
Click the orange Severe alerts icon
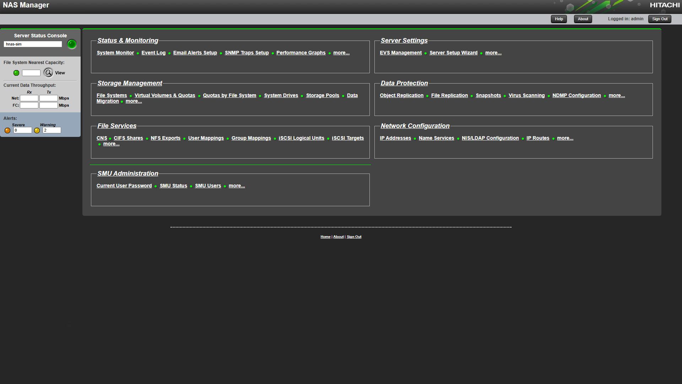coord(7,130)
